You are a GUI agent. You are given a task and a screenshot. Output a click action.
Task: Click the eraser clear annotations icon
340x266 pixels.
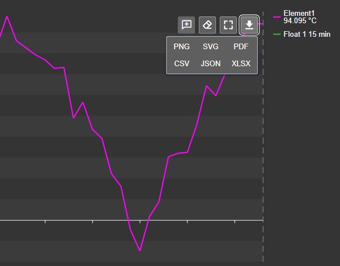207,25
